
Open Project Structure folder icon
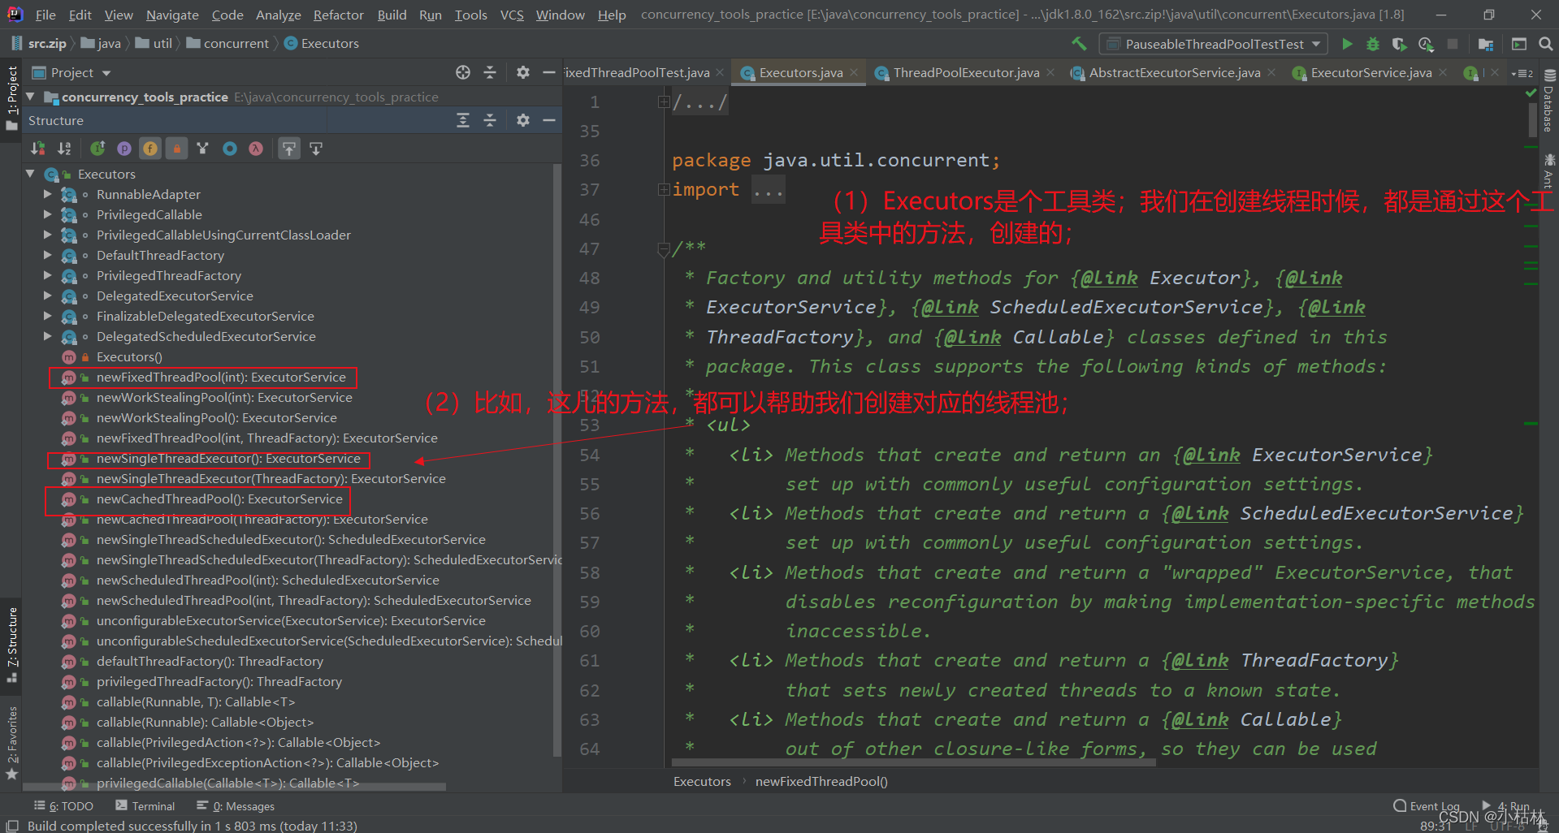[x=1486, y=44]
